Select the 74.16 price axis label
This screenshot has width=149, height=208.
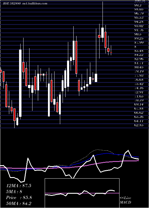[x=139, y=88]
